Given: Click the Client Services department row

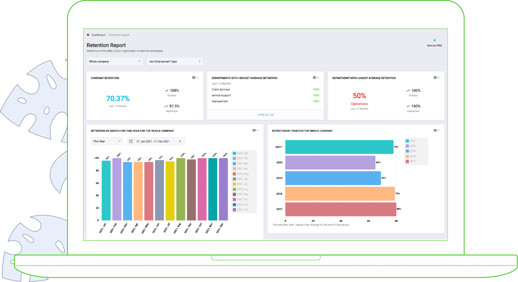Looking at the screenshot, I should (x=265, y=89).
